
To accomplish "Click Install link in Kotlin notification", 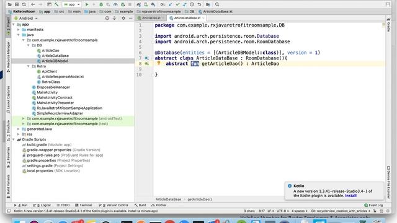I will click(x=350, y=196).
